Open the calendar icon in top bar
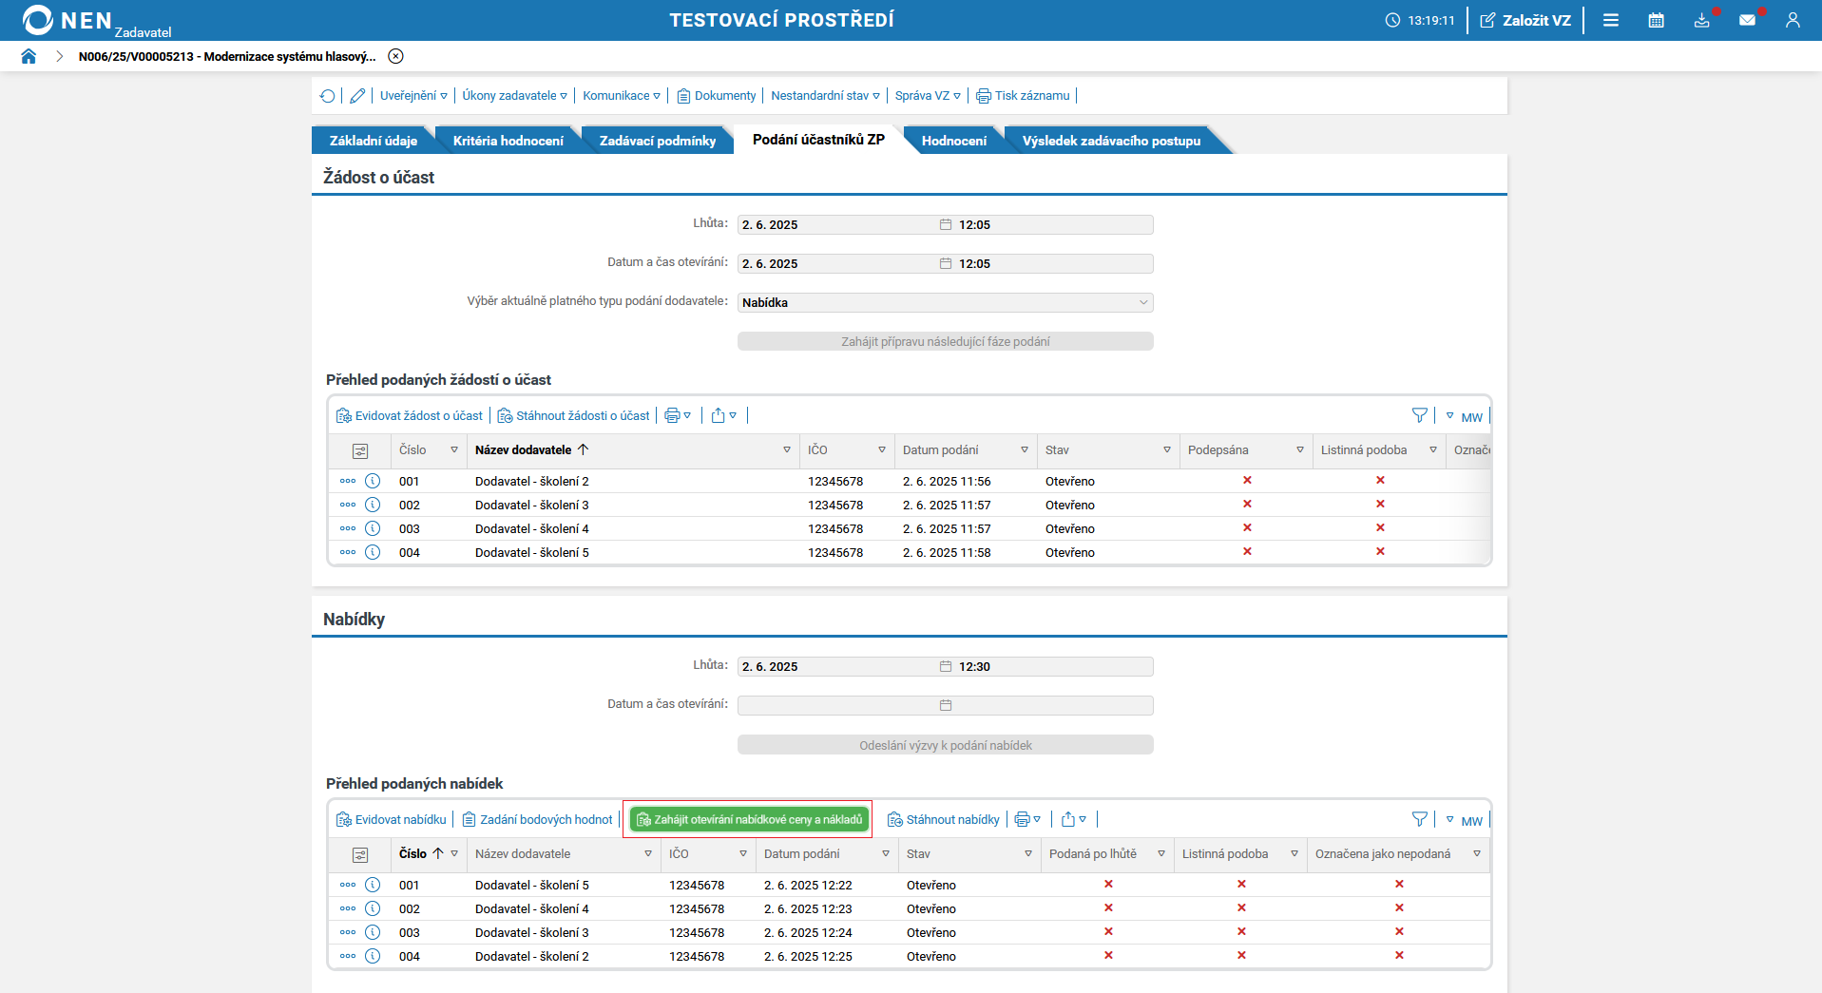1822x993 pixels. click(1656, 20)
